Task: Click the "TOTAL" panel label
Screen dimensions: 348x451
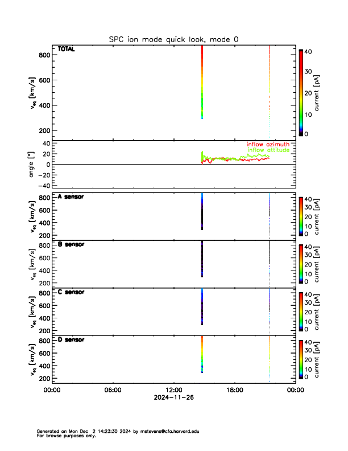Action: [67, 50]
